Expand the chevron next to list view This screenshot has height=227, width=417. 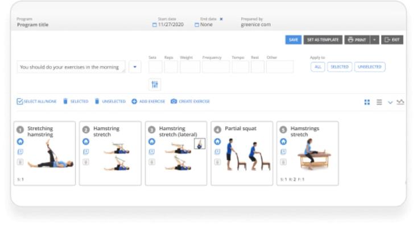coord(390,102)
